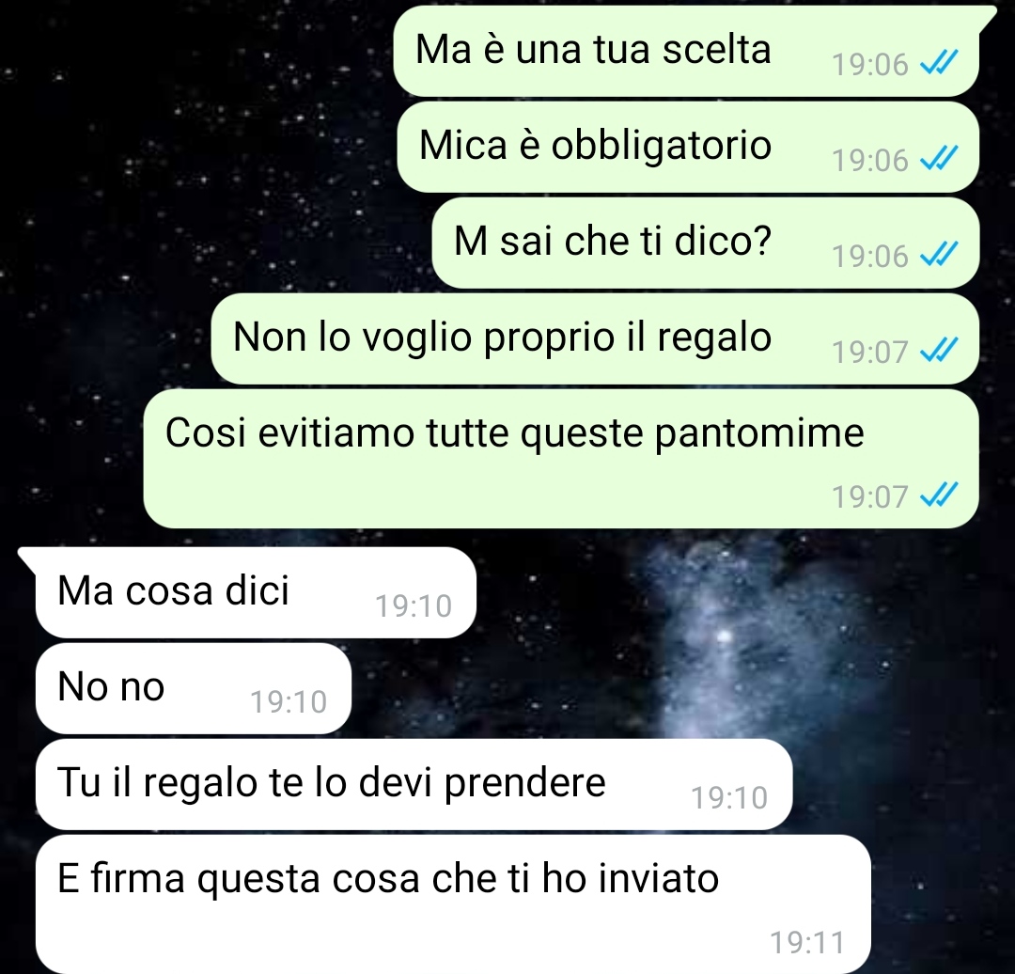
Task: Select the 'No no' message bubble
Action: (x=194, y=688)
